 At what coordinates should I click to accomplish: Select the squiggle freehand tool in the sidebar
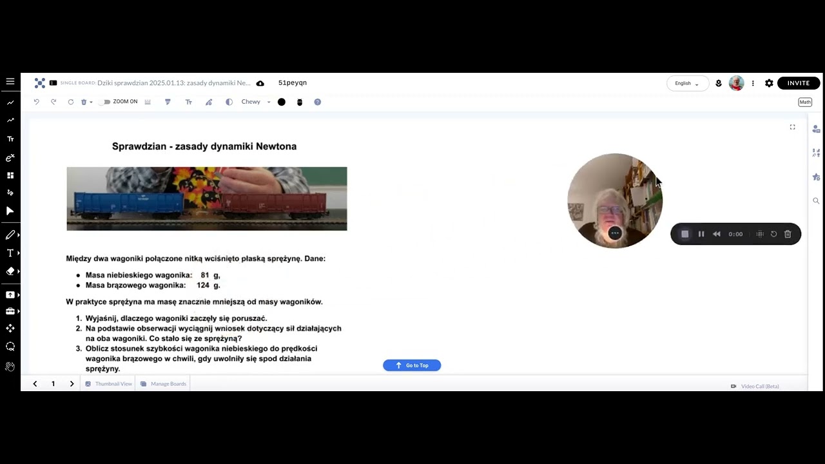click(10, 192)
